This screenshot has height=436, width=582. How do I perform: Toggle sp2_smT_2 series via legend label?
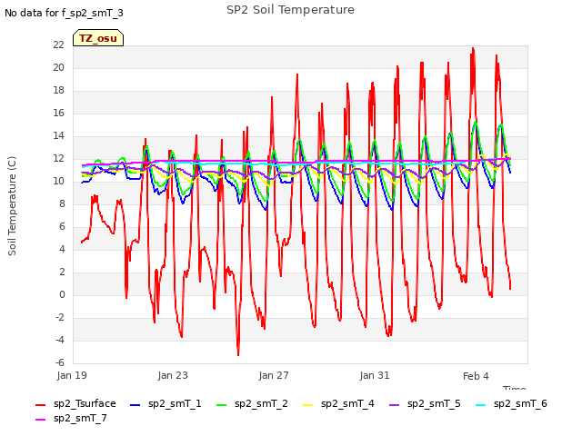(261, 403)
